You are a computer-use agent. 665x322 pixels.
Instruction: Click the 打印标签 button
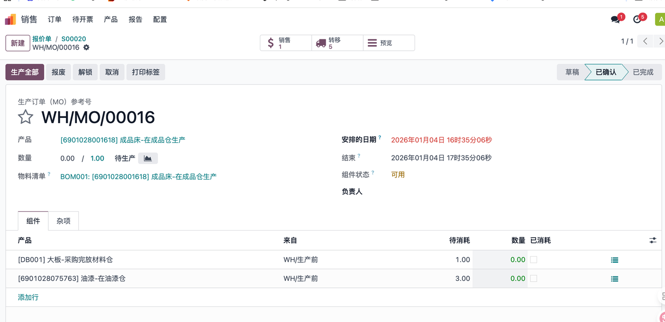point(146,72)
